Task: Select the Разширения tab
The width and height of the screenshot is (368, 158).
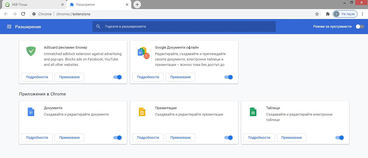Action: (99, 5)
